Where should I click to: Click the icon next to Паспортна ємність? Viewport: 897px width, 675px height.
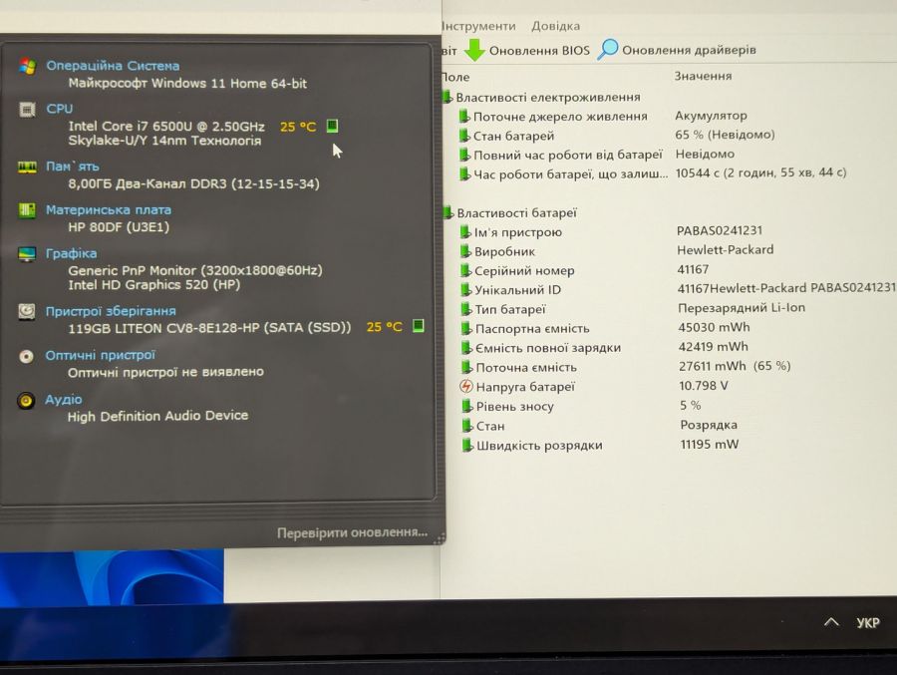466,329
